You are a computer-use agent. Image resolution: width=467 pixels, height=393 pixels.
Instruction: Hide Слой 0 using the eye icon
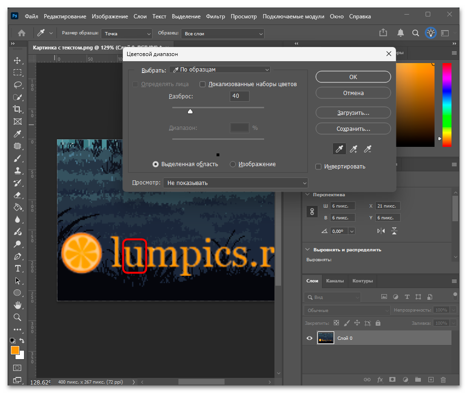coord(309,338)
